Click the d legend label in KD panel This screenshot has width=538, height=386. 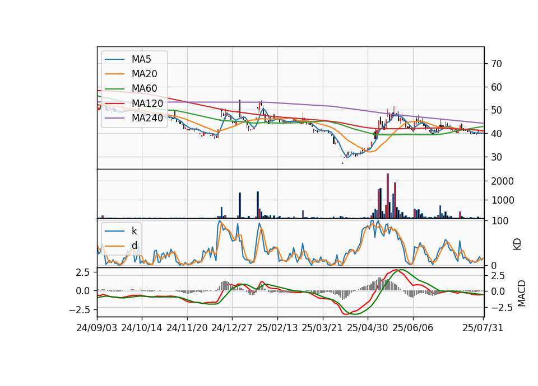134,246
